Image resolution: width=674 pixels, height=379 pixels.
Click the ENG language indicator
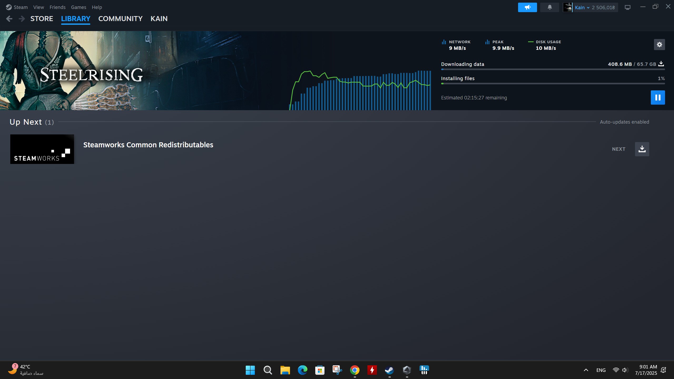(601, 370)
